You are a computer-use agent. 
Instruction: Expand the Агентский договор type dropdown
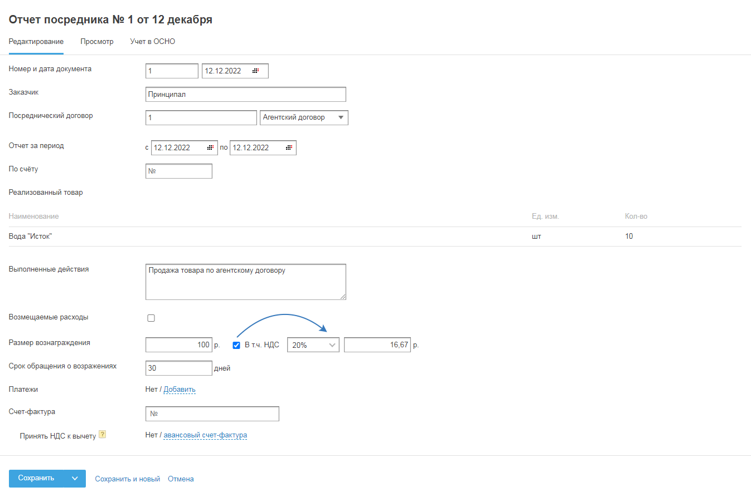pyautogui.click(x=304, y=117)
